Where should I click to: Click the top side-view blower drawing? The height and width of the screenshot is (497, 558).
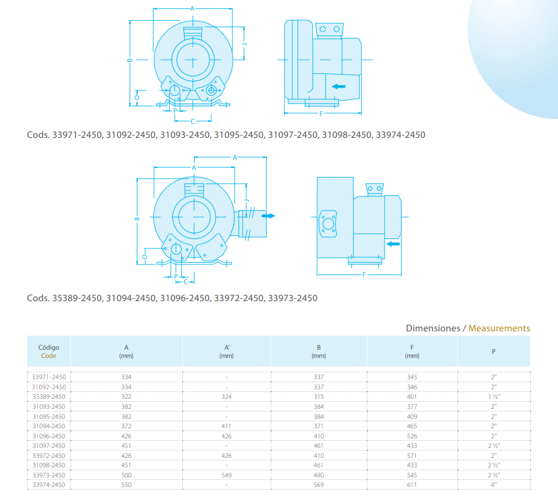(x=324, y=67)
